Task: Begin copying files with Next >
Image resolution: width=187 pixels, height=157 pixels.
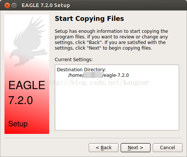Action: (x=136, y=148)
